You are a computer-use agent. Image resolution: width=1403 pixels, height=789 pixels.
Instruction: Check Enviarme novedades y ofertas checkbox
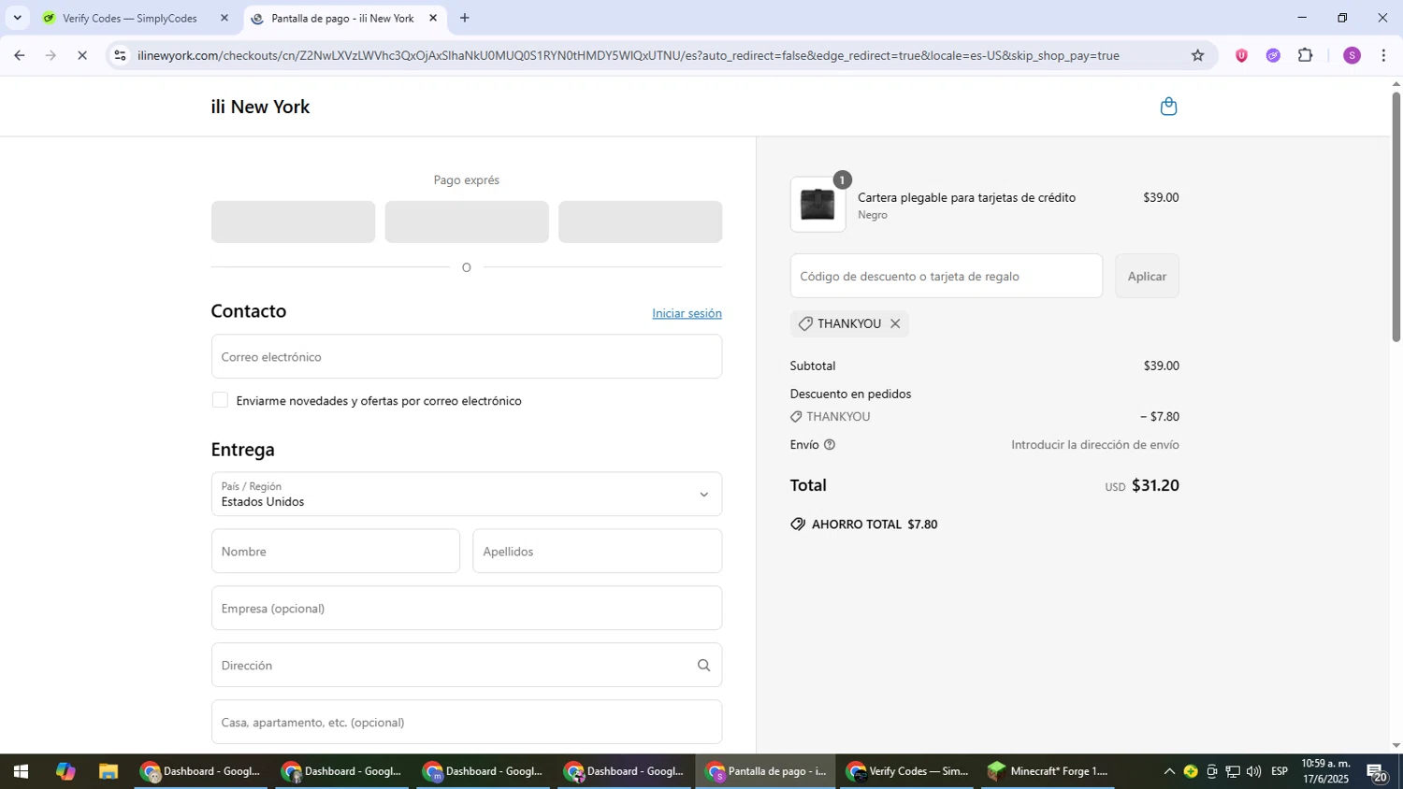coord(220,400)
